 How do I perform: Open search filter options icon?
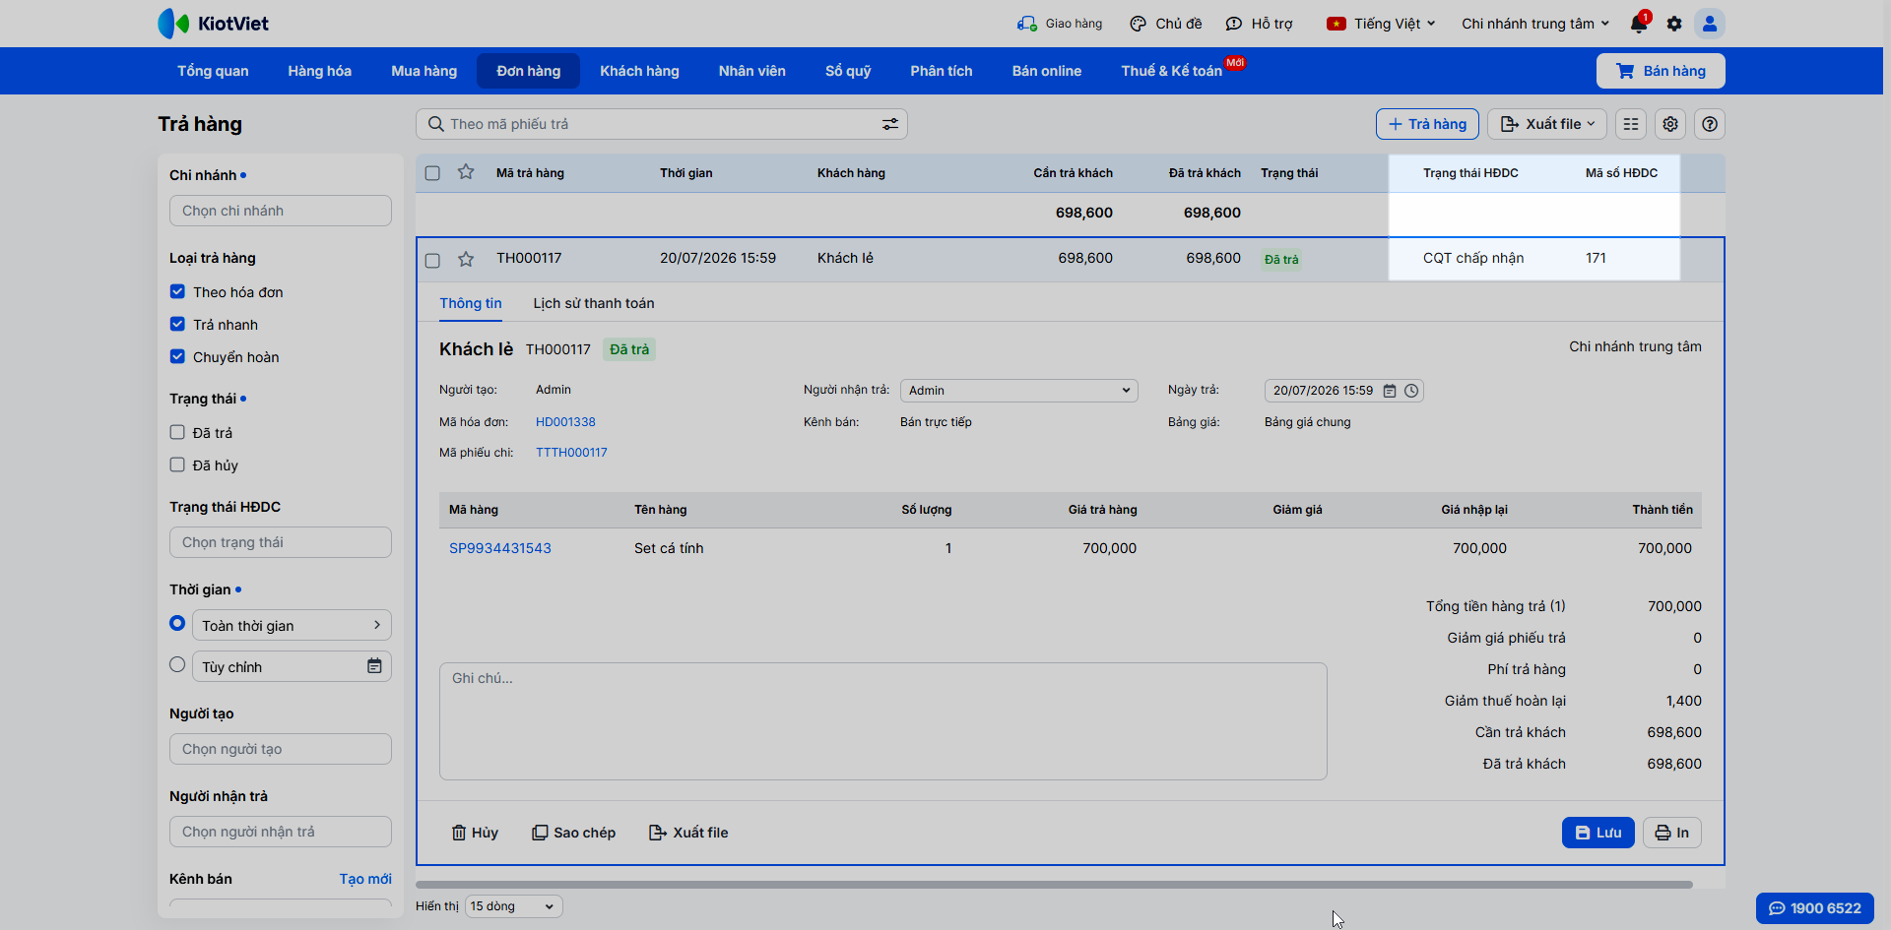890,124
